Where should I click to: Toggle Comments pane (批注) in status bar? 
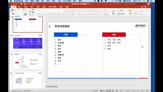(x=103, y=91)
